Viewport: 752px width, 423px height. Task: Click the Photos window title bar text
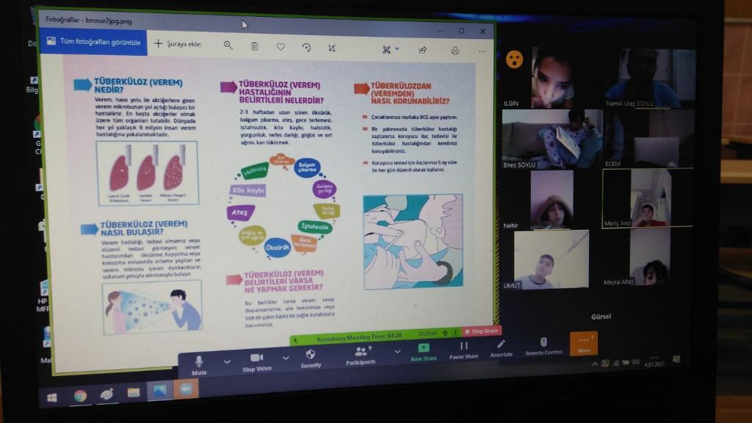(89, 20)
